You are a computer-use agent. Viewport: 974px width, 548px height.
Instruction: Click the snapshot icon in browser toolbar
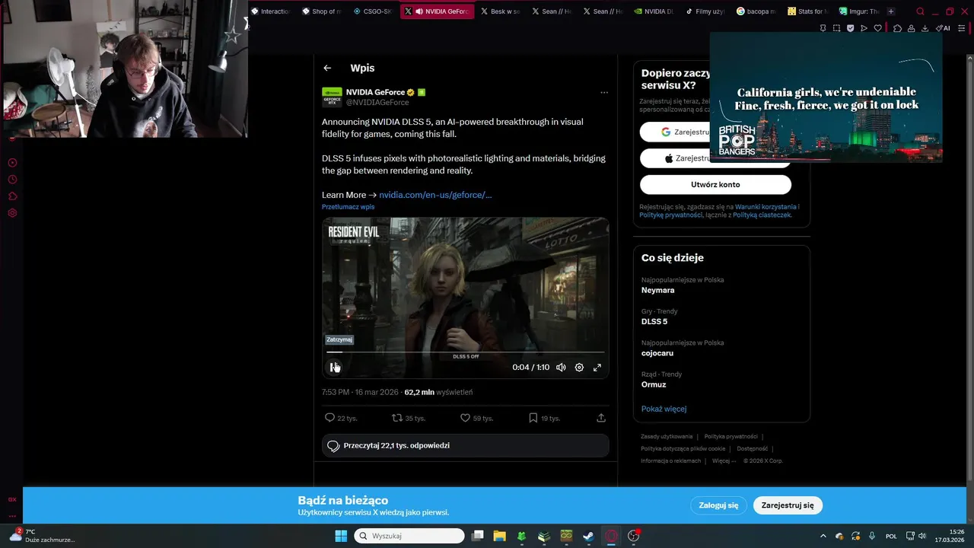click(x=836, y=28)
